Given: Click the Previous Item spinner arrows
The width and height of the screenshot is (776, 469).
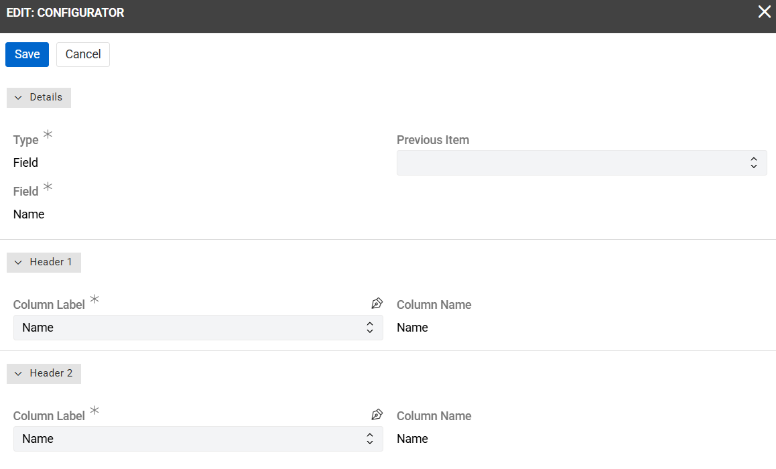Looking at the screenshot, I should 754,163.
